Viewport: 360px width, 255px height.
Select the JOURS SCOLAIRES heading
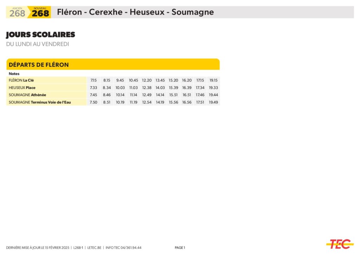[x=40, y=35]
